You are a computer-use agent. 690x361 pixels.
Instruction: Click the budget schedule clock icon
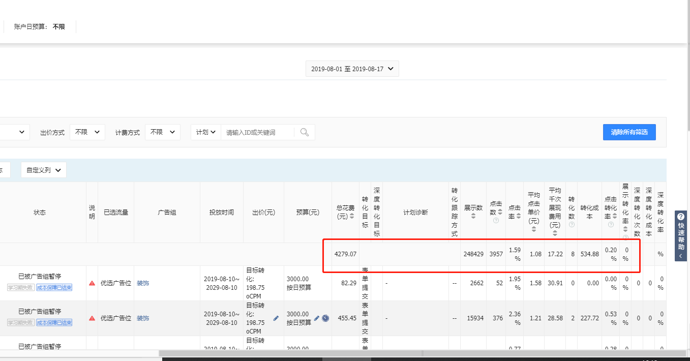[x=325, y=318]
